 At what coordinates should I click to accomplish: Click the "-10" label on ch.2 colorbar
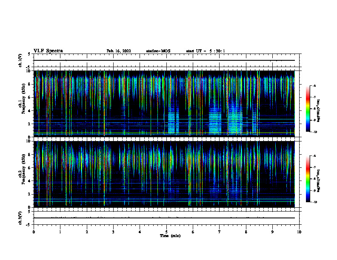[x=314, y=202]
